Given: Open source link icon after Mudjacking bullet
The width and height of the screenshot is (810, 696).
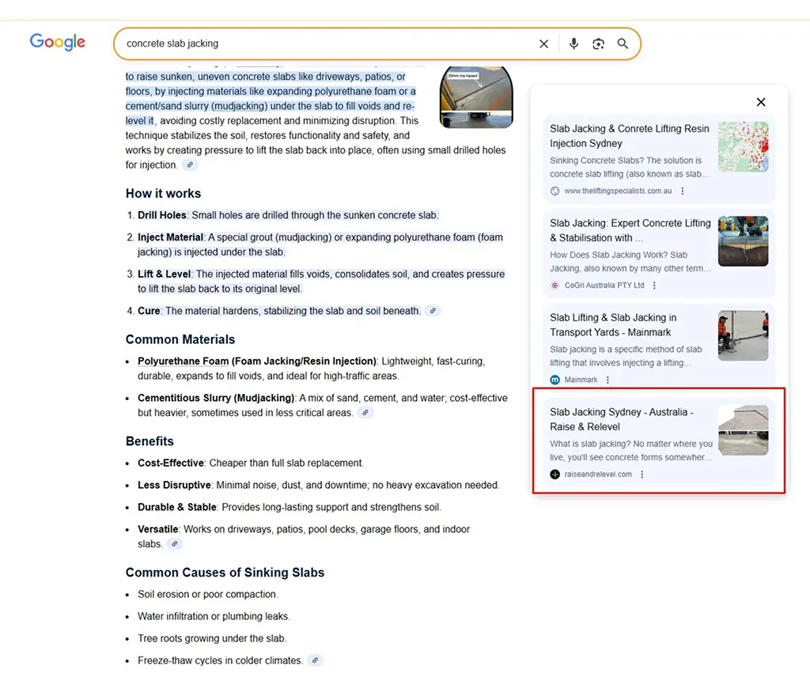Looking at the screenshot, I should click(365, 413).
